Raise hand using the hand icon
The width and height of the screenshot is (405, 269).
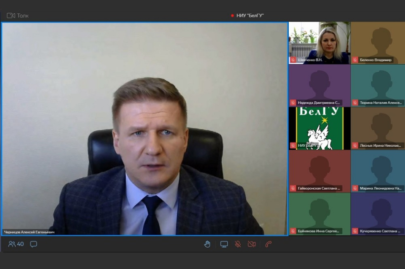tap(207, 244)
